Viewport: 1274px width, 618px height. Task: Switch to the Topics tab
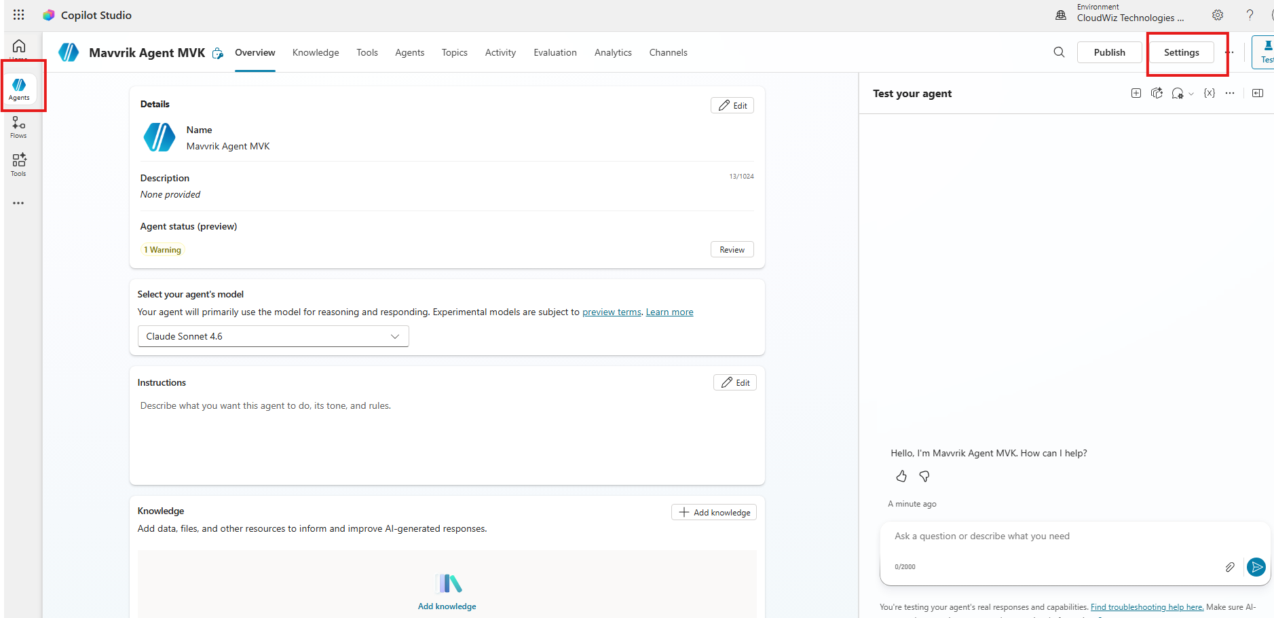(x=455, y=52)
